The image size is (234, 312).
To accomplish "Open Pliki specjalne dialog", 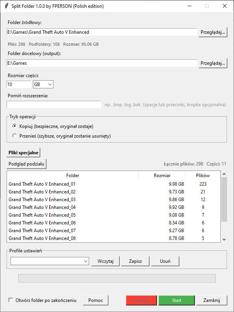I will tap(24, 153).
